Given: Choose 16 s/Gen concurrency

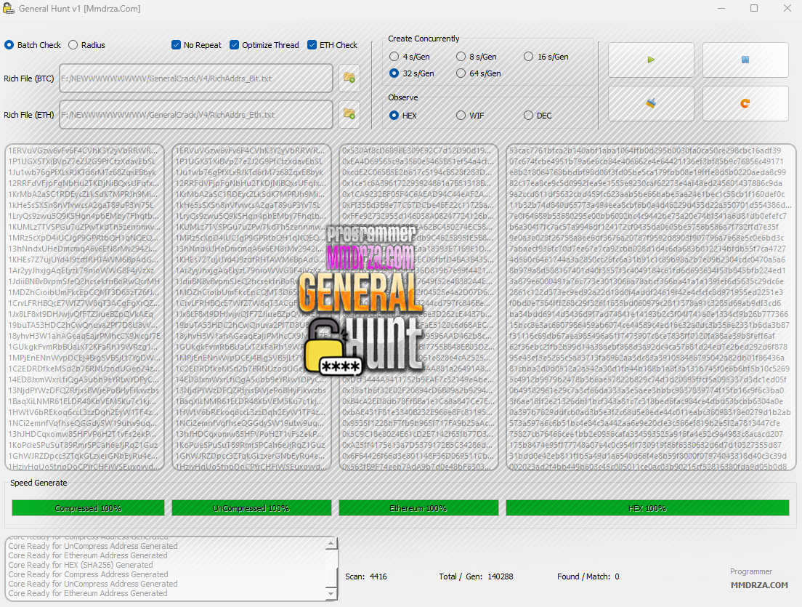Looking at the screenshot, I should tap(546, 57).
